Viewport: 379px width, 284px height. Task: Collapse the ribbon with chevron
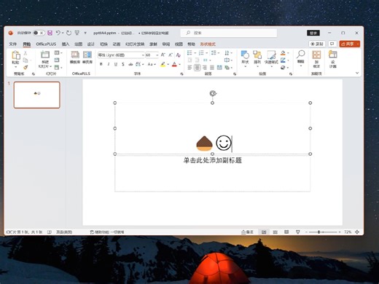357,73
